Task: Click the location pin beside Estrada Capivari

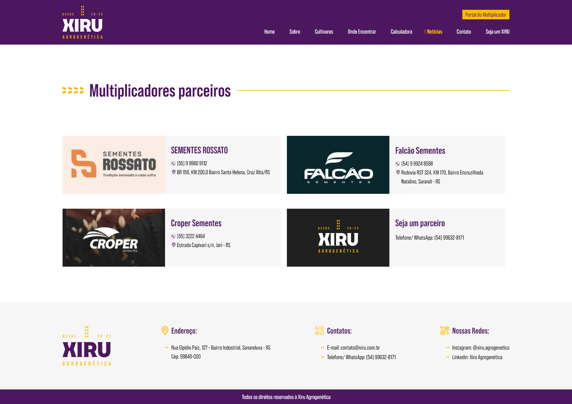Action: pyautogui.click(x=174, y=245)
